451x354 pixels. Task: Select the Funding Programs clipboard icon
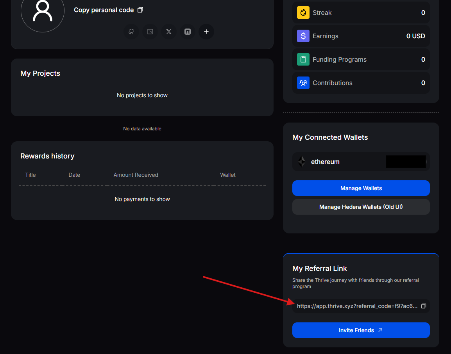pyautogui.click(x=303, y=59)
